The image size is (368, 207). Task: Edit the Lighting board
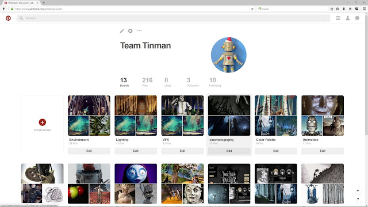pyautogui.click(x=136, y=151)
